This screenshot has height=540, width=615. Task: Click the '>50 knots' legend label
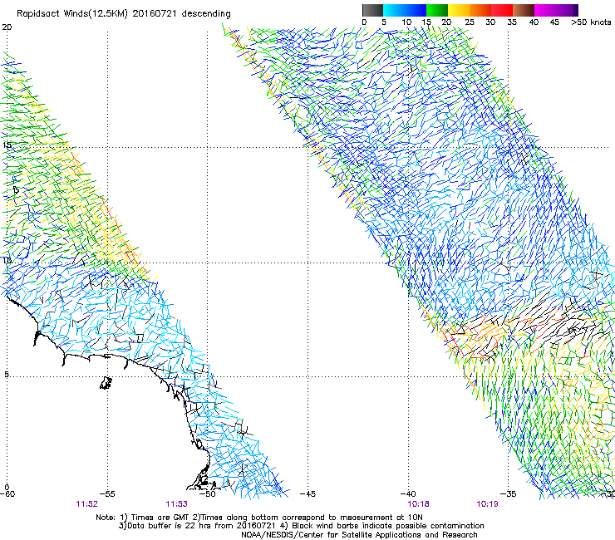(x=591, y=22)
